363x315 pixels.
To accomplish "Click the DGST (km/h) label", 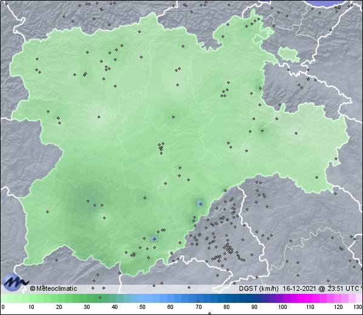I will tap(259, 288).
